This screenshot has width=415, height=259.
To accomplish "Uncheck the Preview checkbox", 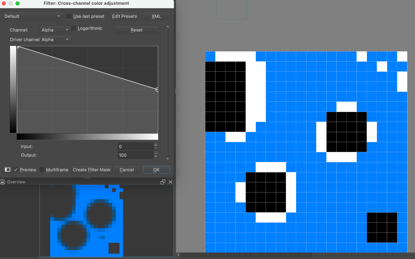I will [16, 170].
